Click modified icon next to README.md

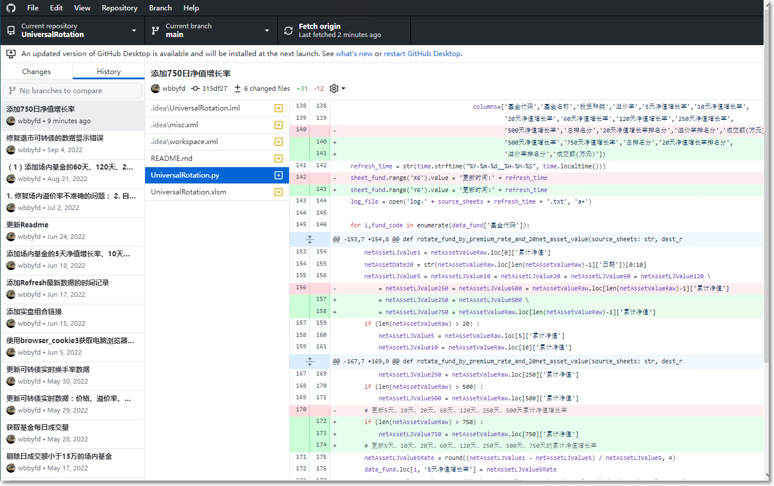click(x=279, y=159)
